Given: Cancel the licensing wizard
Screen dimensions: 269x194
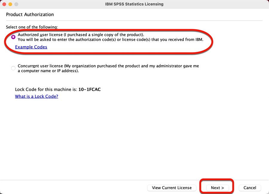Looking at the screenshot, I should coord(250,188).
